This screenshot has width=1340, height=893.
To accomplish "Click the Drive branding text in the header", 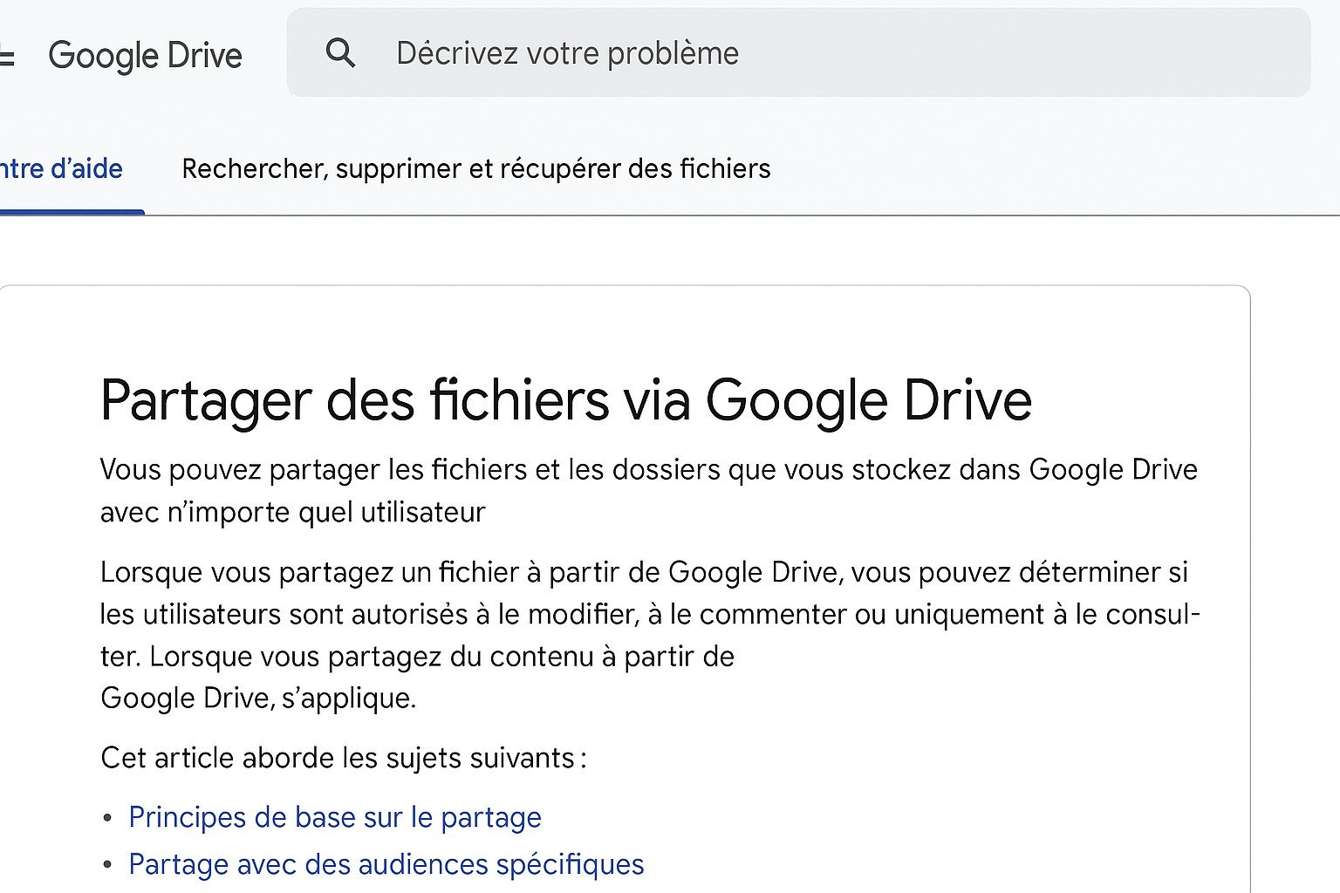I will point(146,55).
